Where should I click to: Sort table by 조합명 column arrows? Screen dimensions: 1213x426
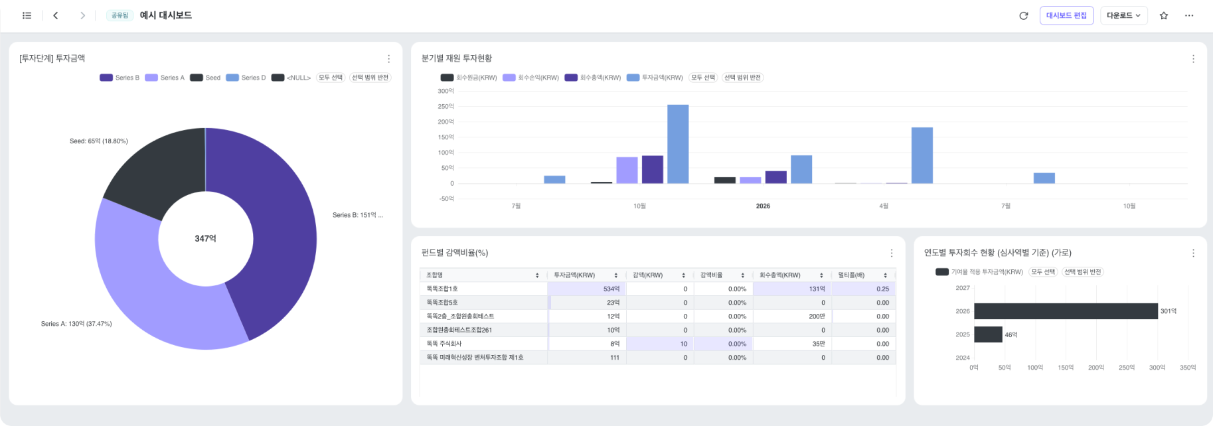pos(537,275)
